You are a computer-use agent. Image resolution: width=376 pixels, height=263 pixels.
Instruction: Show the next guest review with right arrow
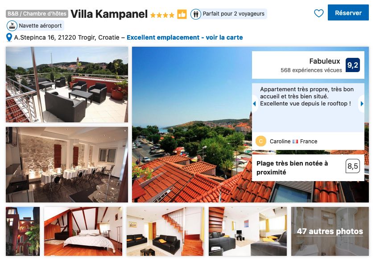coord(362,104)
